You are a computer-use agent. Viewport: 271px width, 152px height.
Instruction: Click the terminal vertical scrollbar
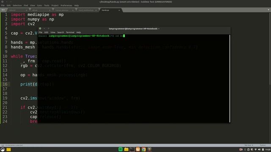point(230,79)
